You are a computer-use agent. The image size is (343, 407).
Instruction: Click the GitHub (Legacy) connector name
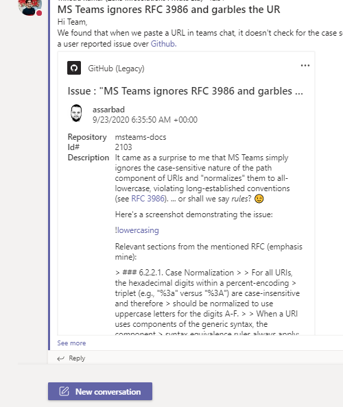(116, 69)
